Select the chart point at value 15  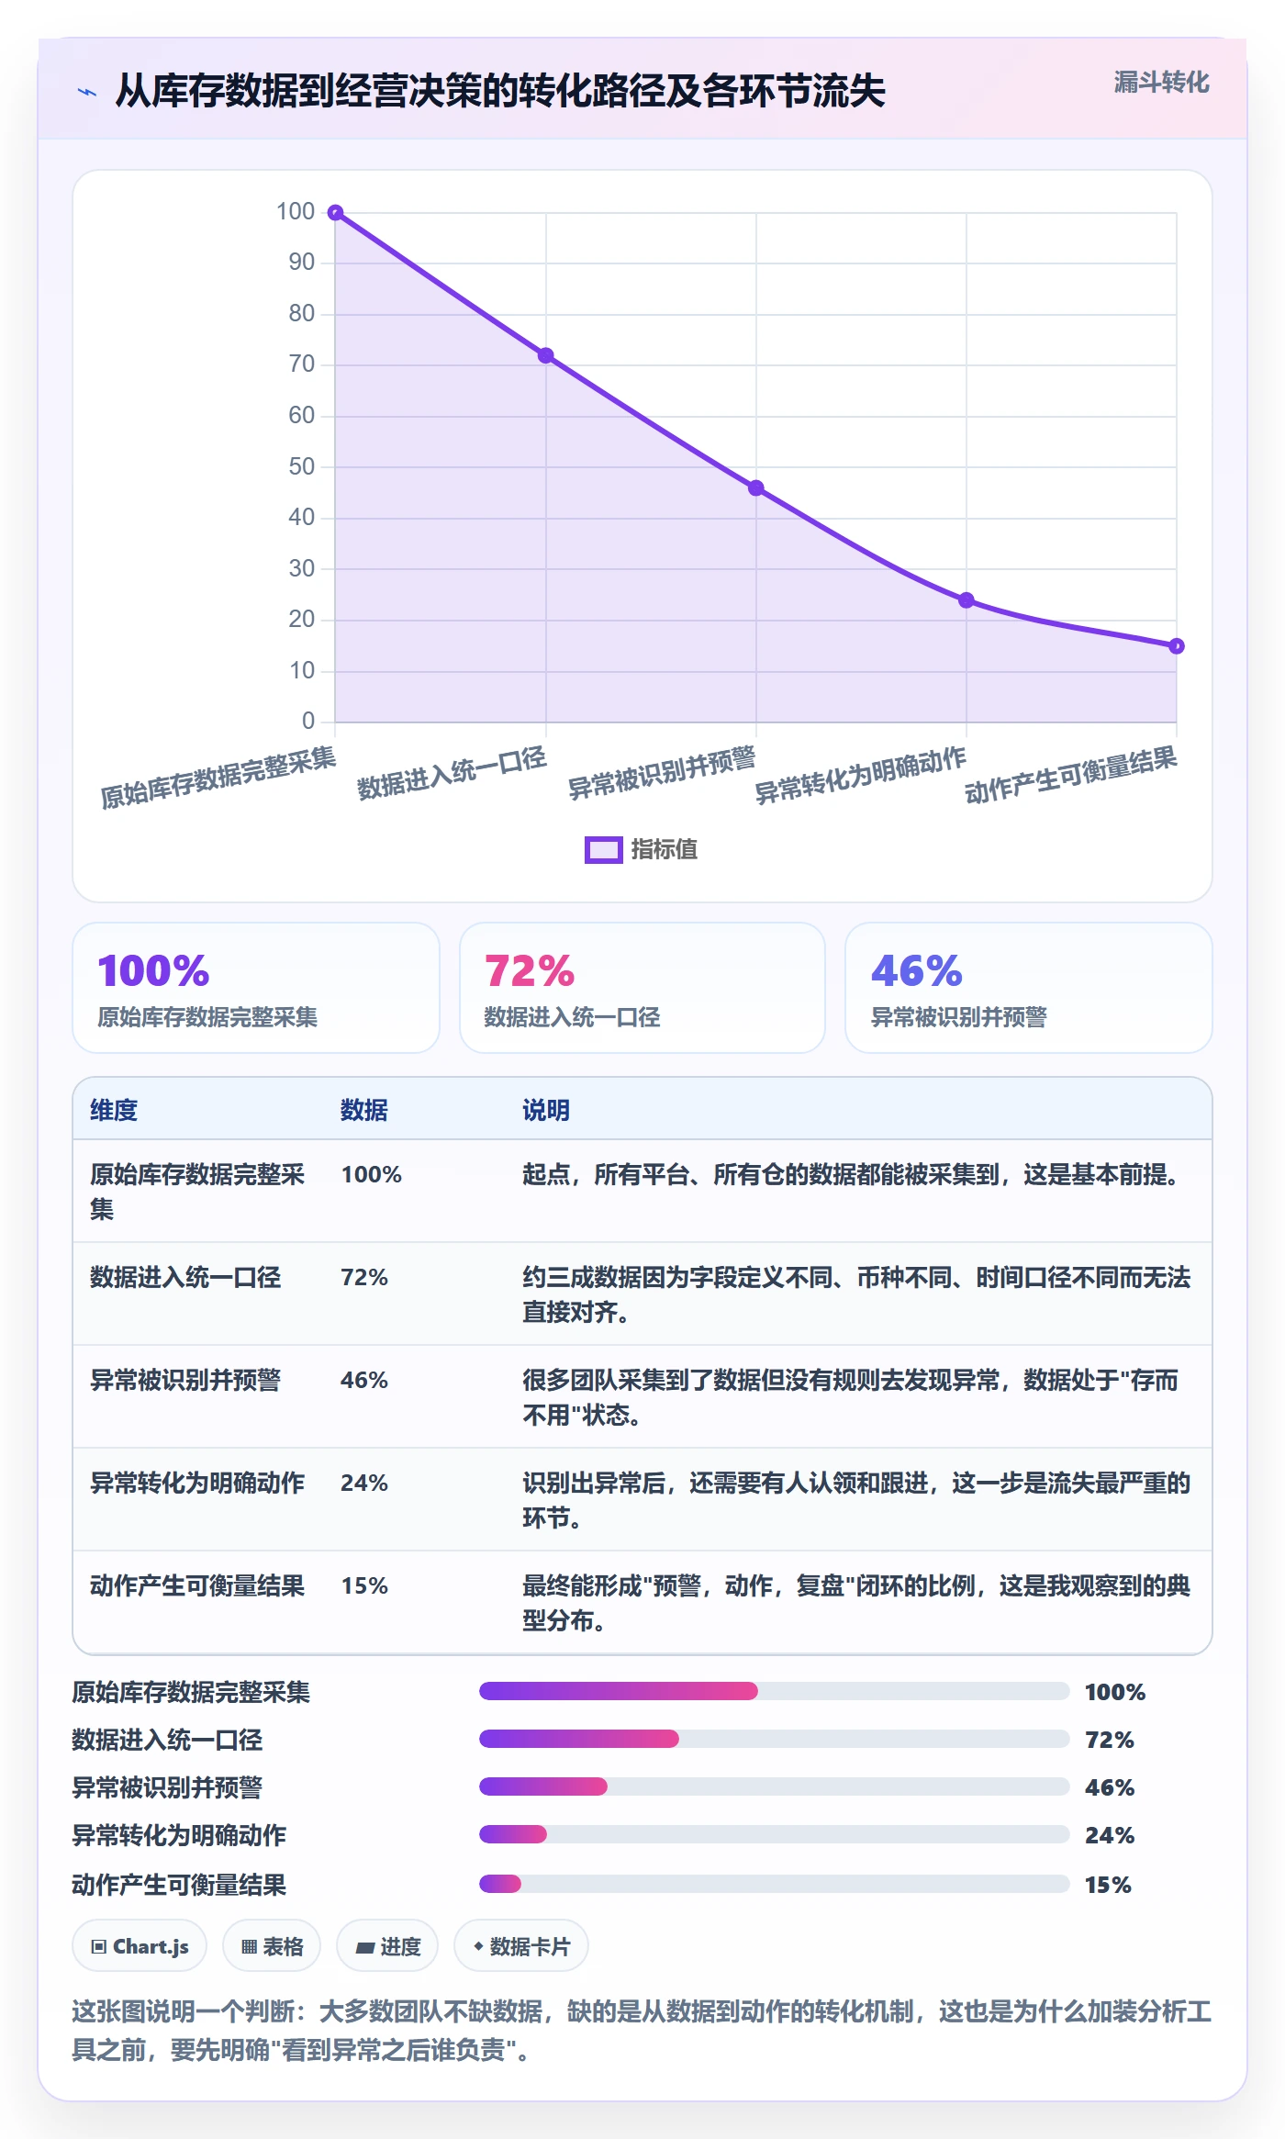(1177, 646)
